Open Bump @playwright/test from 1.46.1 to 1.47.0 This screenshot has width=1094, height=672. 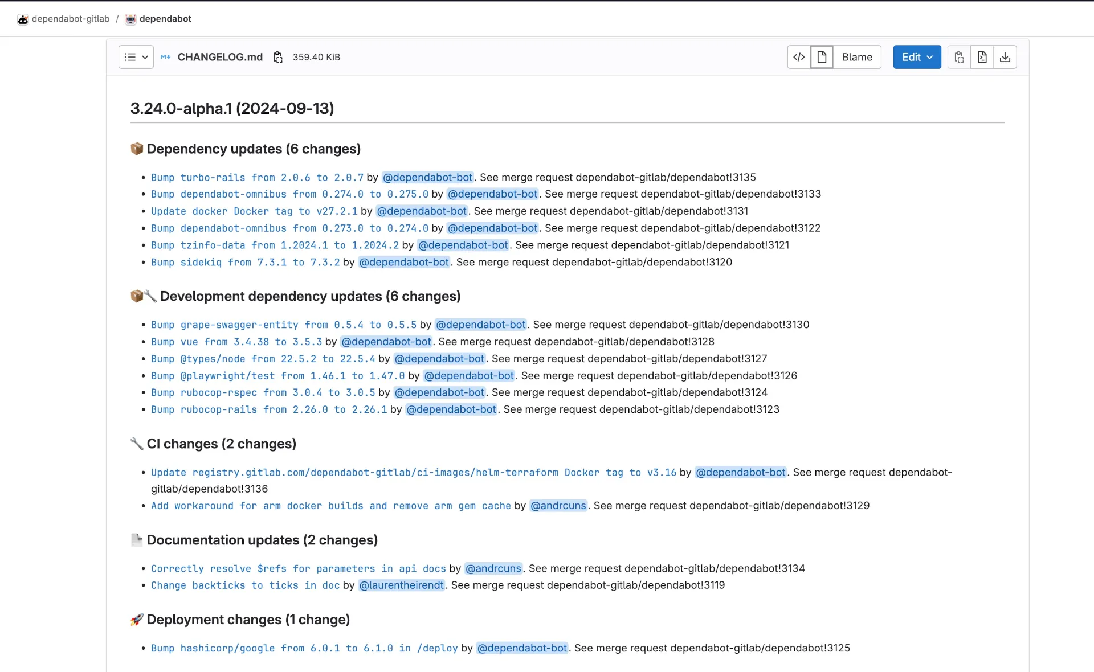click(x=277, y=376)
